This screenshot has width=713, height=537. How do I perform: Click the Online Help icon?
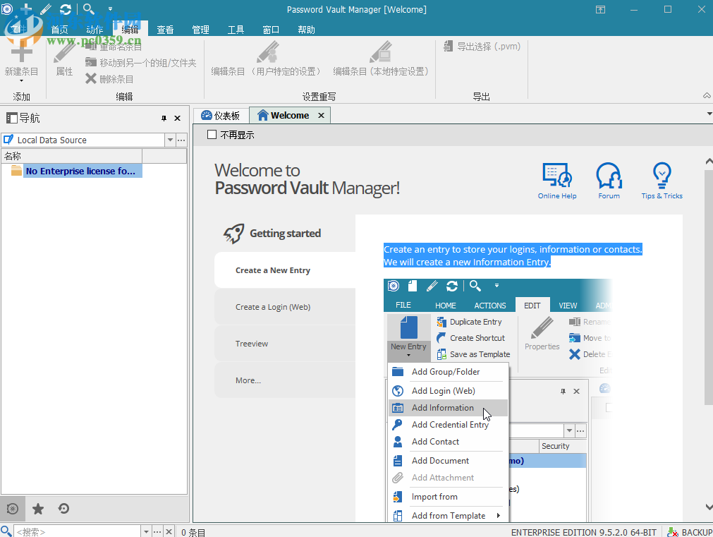[x=556, y=175]
